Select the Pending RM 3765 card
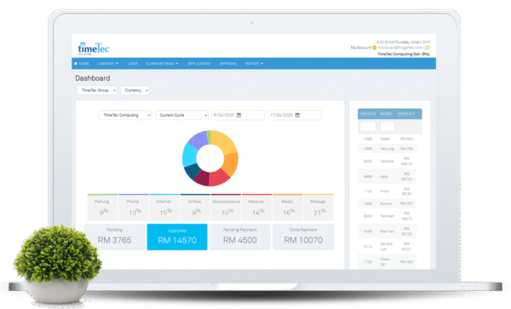Image resolution: width=511 pixels, height=309 pixels. [114, 237]
